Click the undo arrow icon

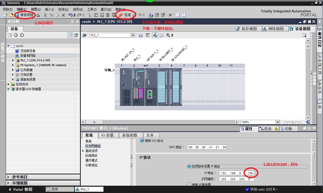71,15
